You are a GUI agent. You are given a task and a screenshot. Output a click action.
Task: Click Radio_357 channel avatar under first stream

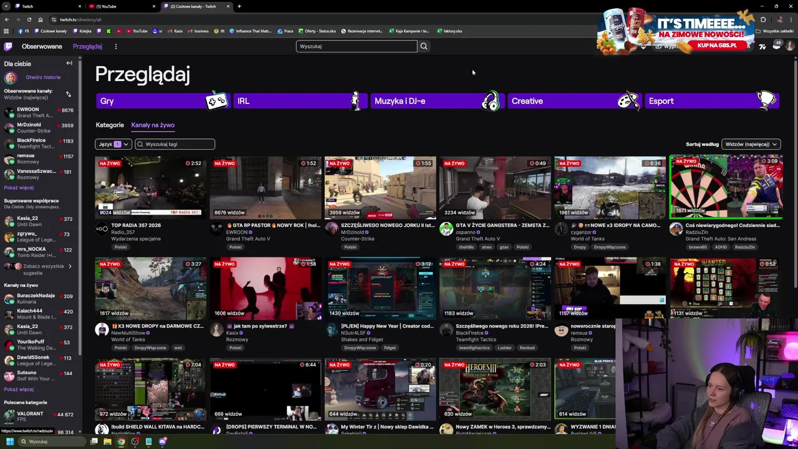point(102,229)
